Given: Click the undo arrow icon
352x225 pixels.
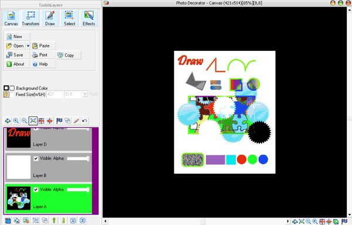Looking at the screenshot, I should coord(84,121).
